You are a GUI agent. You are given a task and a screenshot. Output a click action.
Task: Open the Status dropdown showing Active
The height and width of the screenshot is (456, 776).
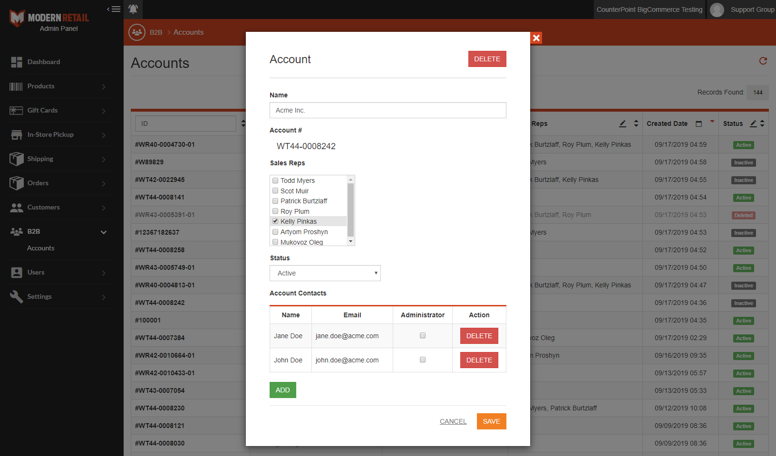[x=325, y=273]
